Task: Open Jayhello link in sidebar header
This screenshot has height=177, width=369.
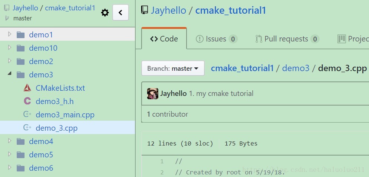Action: pos(25,8)
